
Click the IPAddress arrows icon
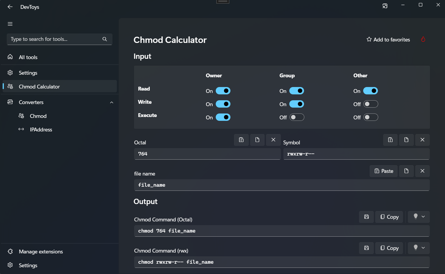tap(21, 129)
